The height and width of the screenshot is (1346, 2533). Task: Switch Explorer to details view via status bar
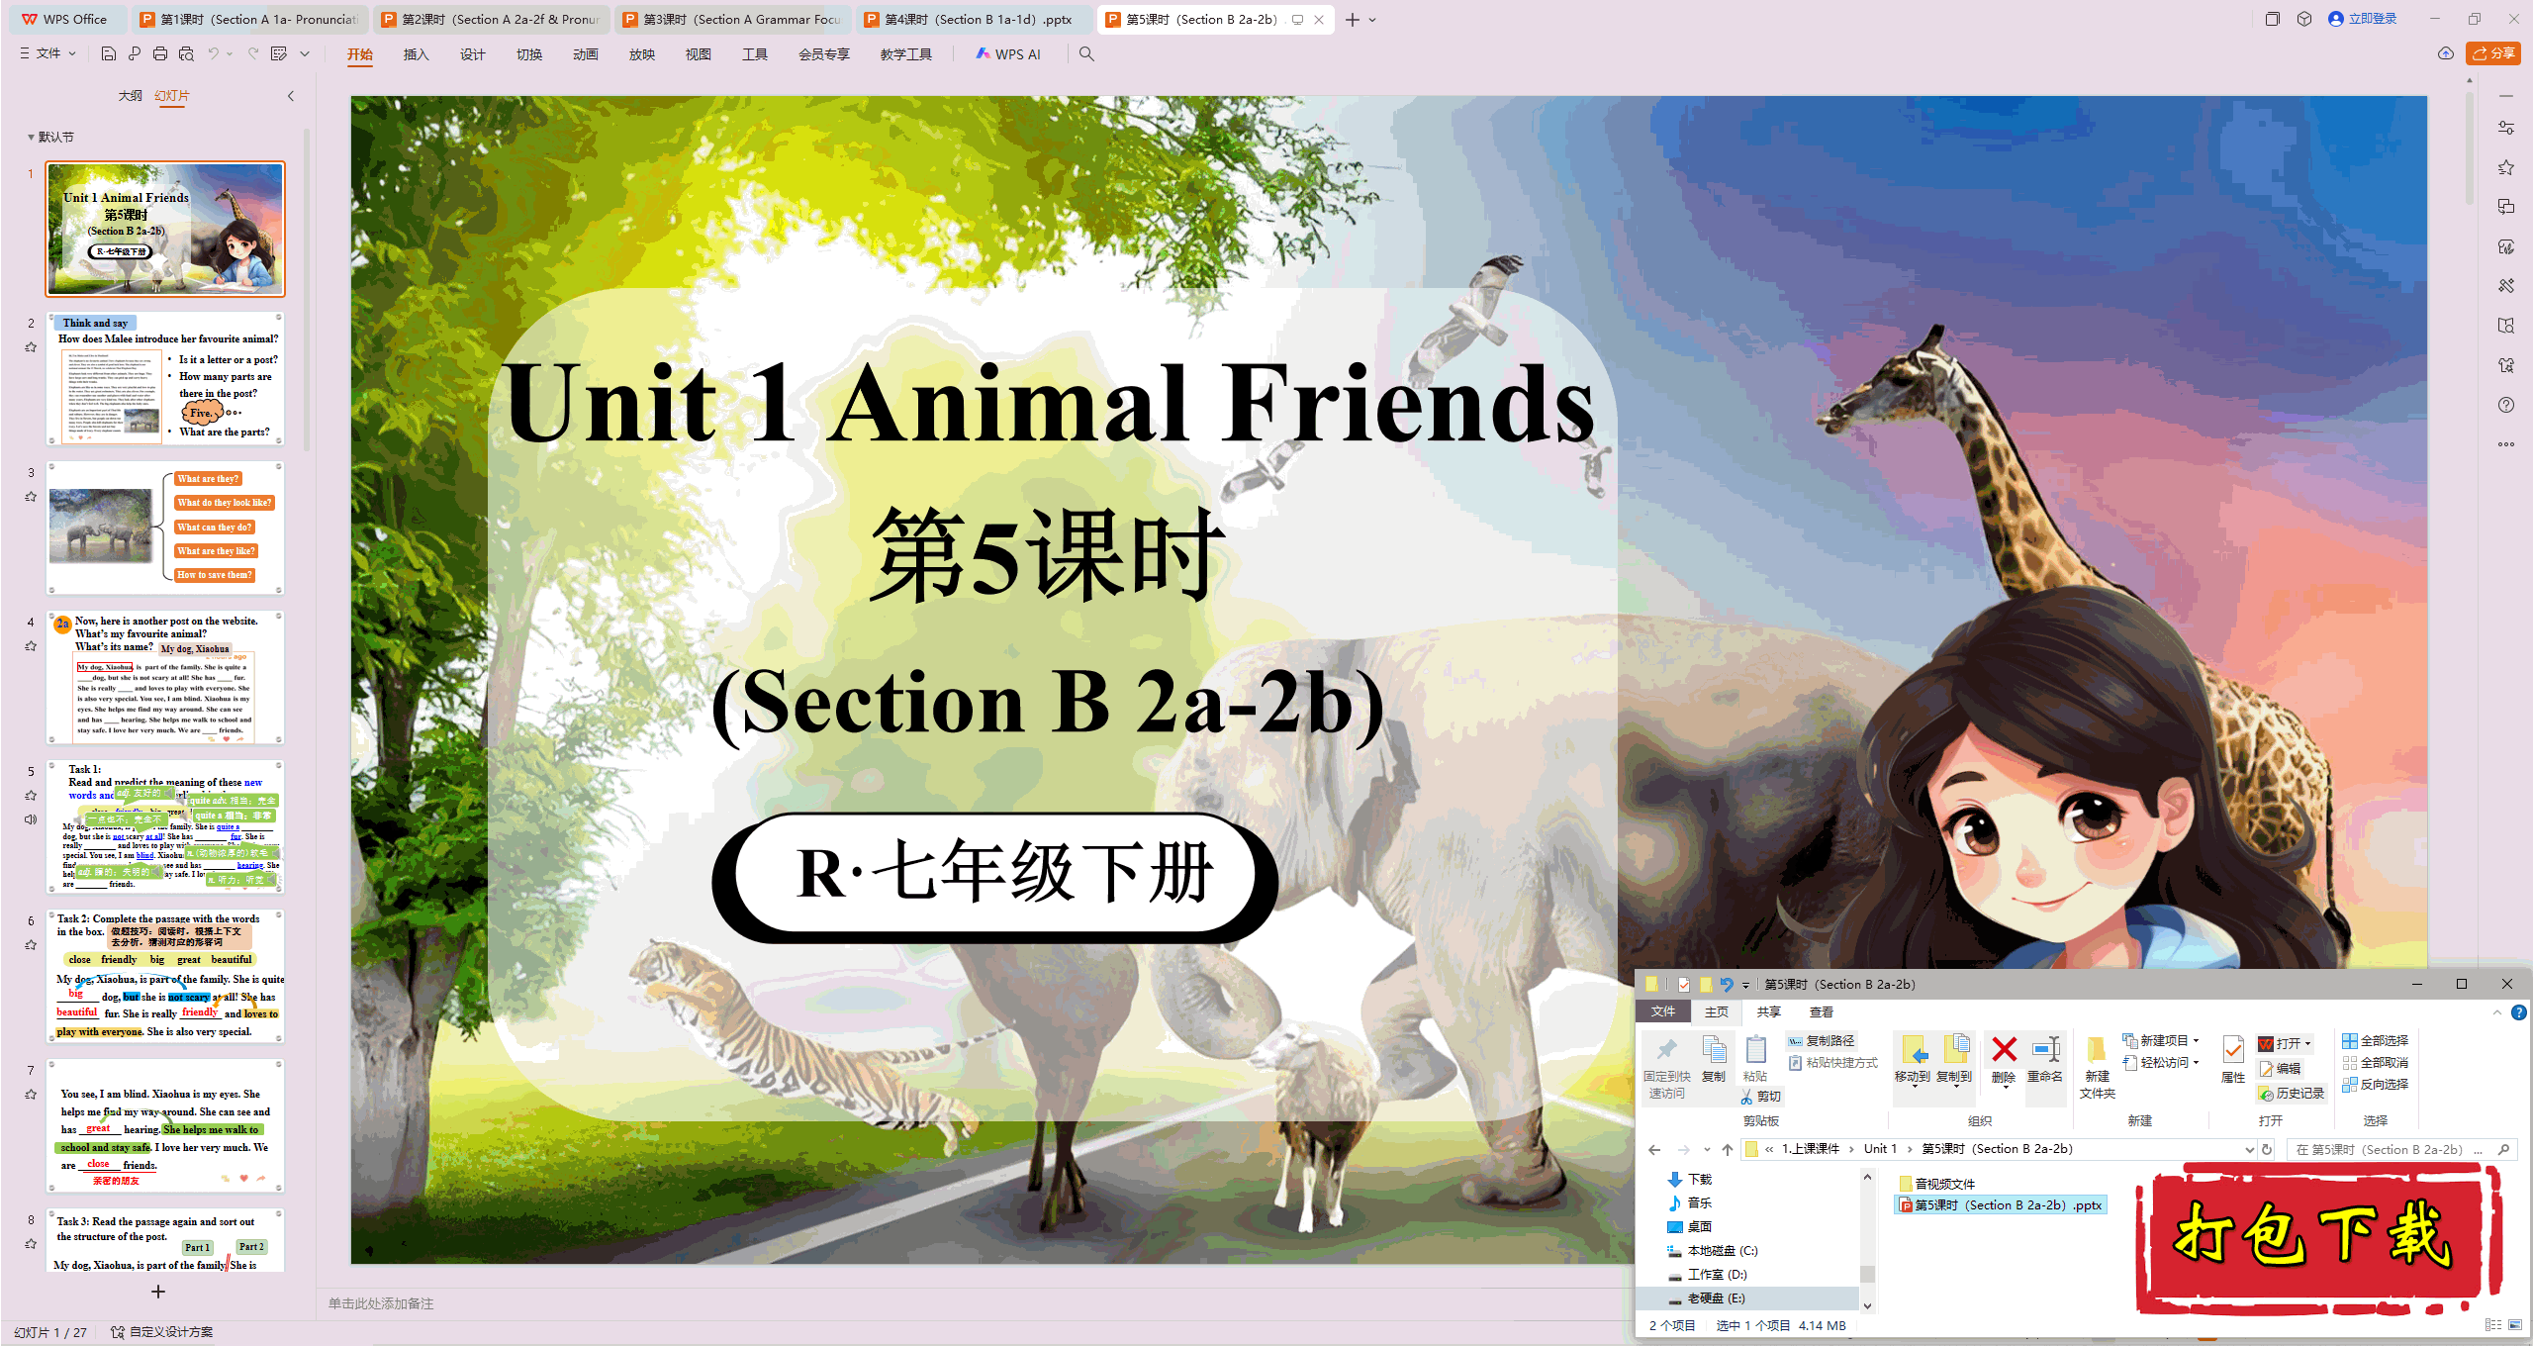2492,1325
